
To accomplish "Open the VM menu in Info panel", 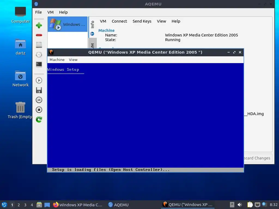I will [103, 21].
